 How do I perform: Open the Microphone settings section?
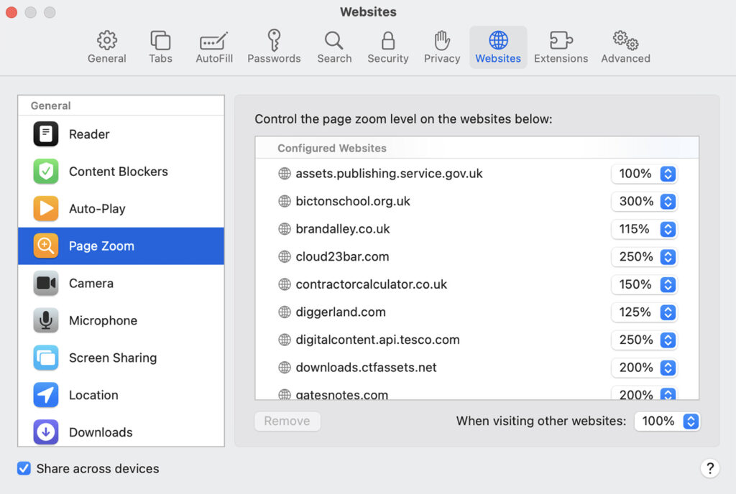pyautogui.click(x=103, y=321)
